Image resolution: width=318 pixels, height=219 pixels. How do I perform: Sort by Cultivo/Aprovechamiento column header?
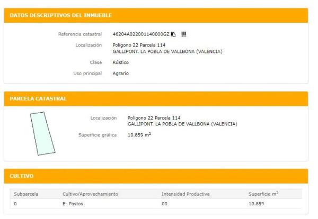(87, 194)
